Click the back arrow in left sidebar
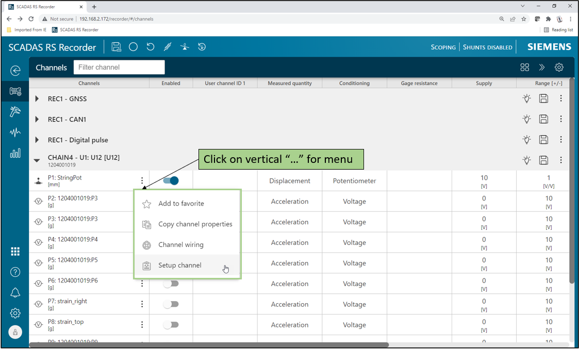This screenshot has height=349, width=579. [x=15, y=71]
